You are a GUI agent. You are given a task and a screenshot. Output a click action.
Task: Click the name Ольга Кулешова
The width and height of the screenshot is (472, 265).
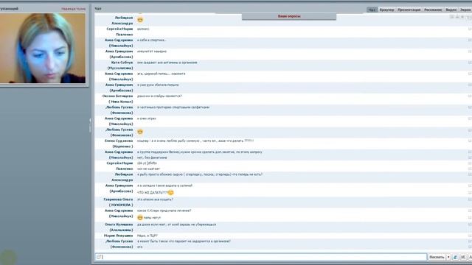pyautogui.click(x=119, y=225)
